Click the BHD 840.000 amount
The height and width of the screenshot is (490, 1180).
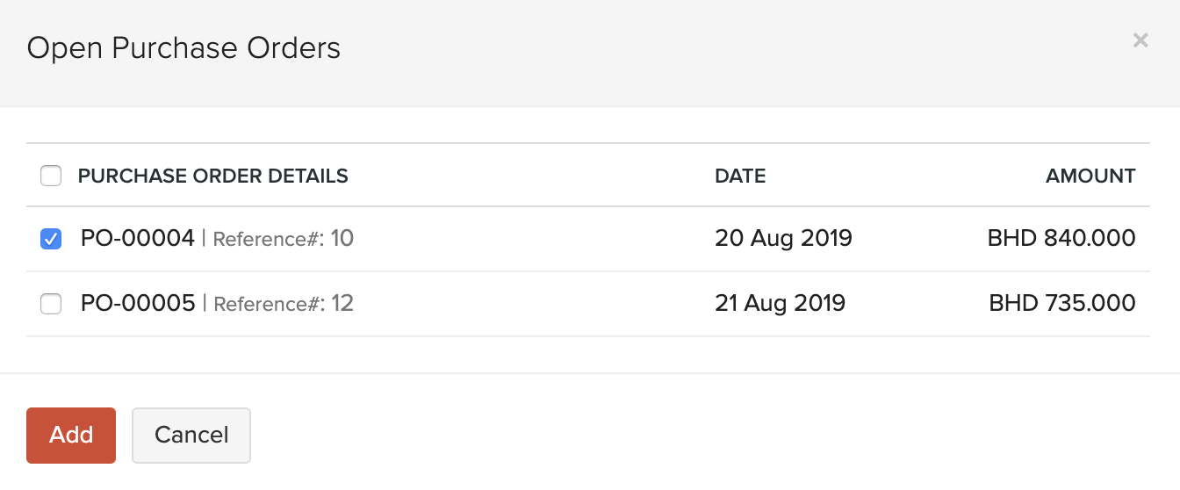coord(1061,238)
